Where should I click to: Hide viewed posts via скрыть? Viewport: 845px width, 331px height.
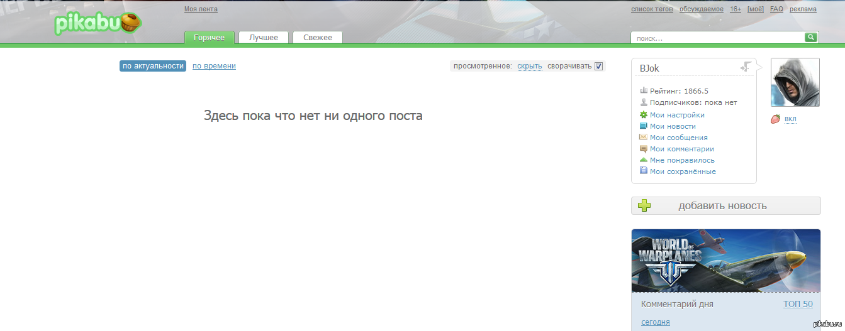(x=529, y=66)
